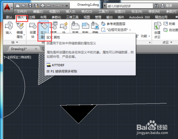
Task: Switch to the 视图 ribbon tab
Action: pos(87,17)
